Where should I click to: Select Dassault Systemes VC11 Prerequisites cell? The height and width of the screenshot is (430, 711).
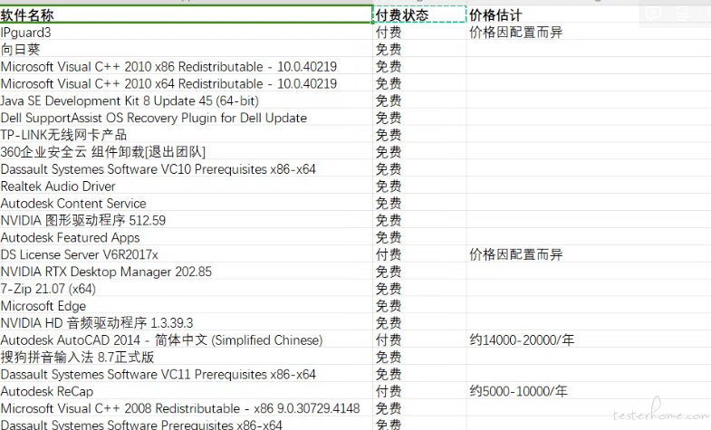point(186,374)
